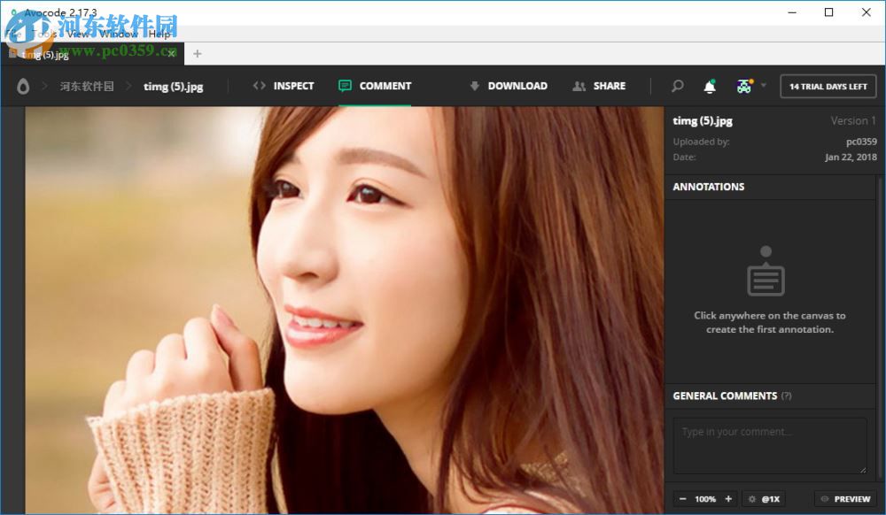886x515 pixels.
Task: Open search with magnifier icon
Action: point(677,86)
